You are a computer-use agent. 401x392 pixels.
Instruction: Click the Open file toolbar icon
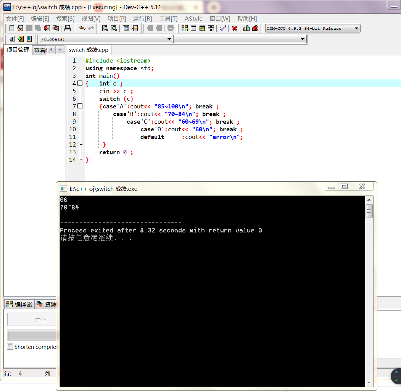tap(20, 28)
